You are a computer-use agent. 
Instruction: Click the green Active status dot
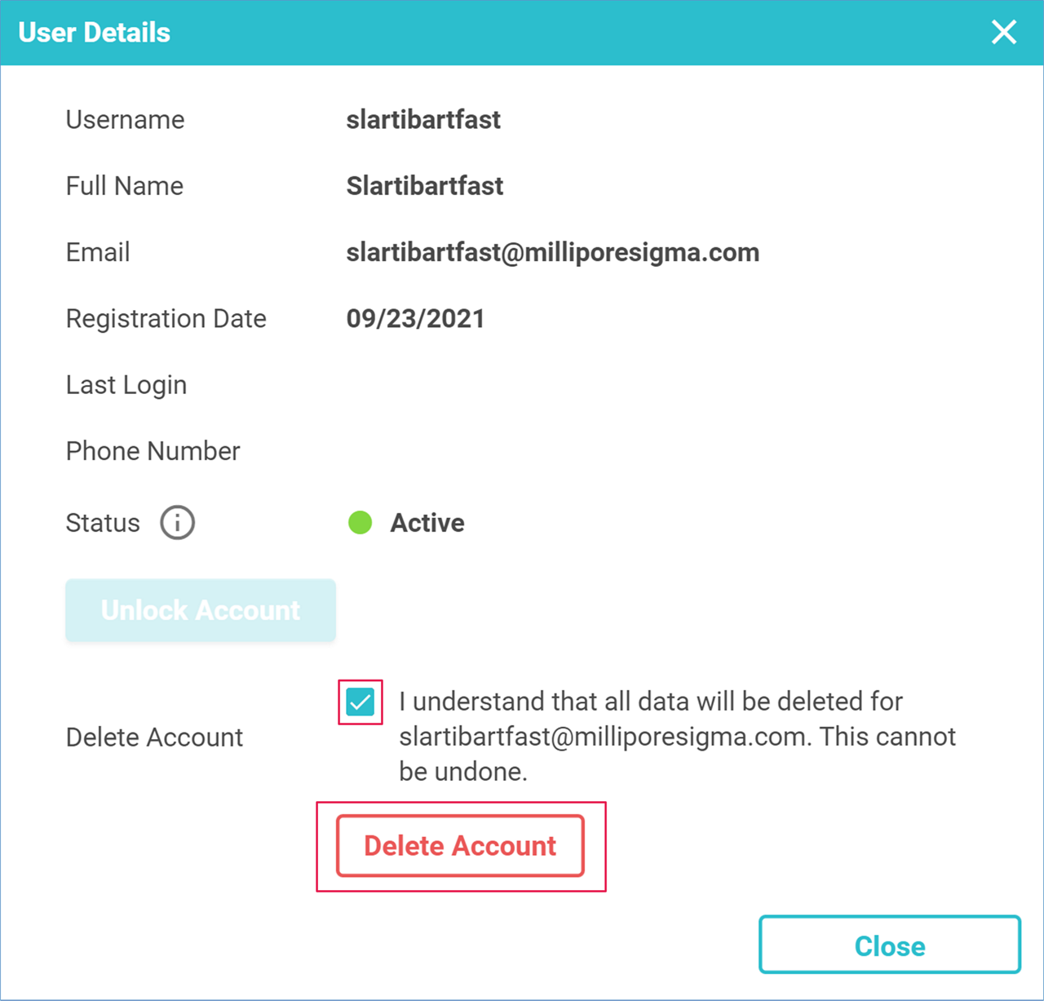tap(360, 523)
